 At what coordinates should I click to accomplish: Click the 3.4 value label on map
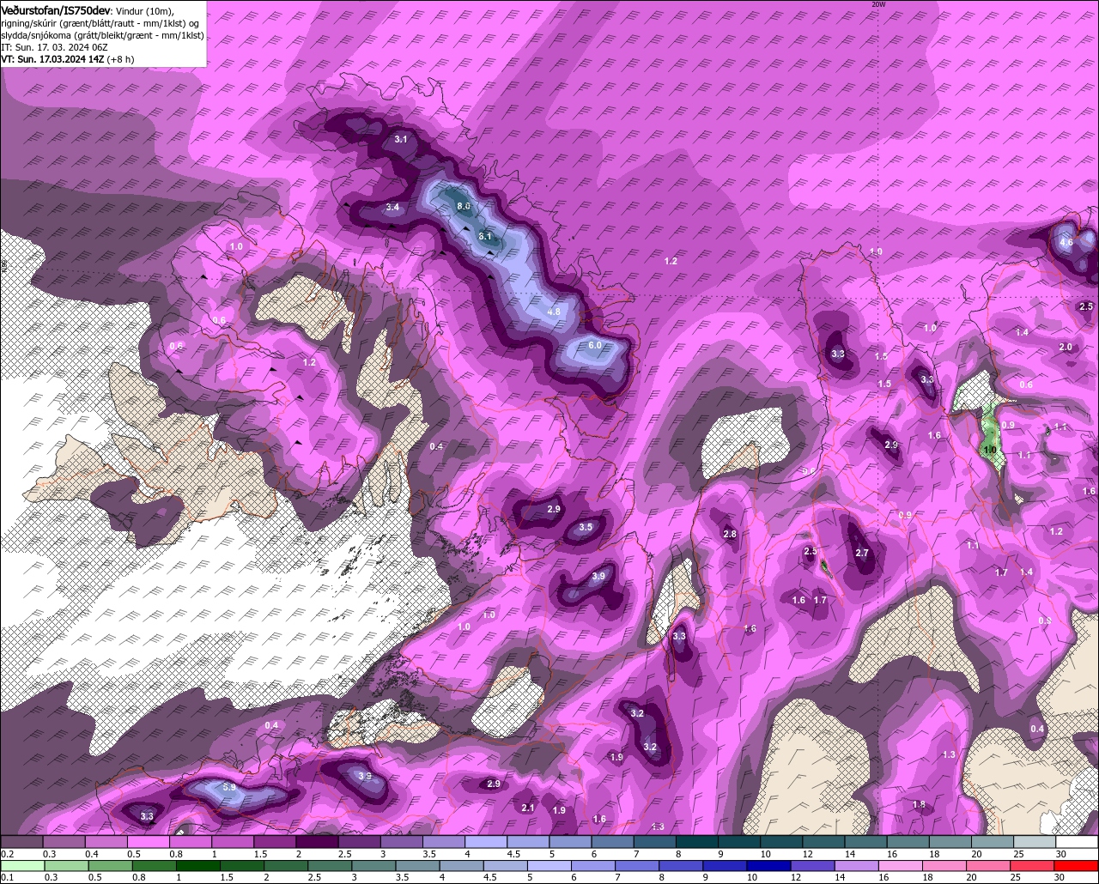(x=392, y=208)
